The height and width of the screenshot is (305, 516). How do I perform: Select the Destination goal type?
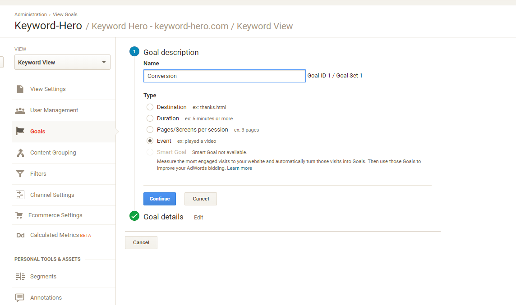point(150,107)
